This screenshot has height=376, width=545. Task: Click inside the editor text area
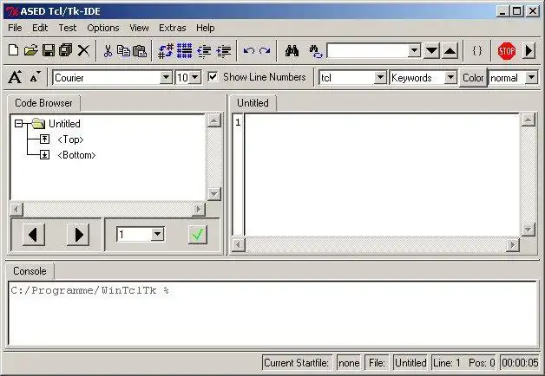(383, 174)
